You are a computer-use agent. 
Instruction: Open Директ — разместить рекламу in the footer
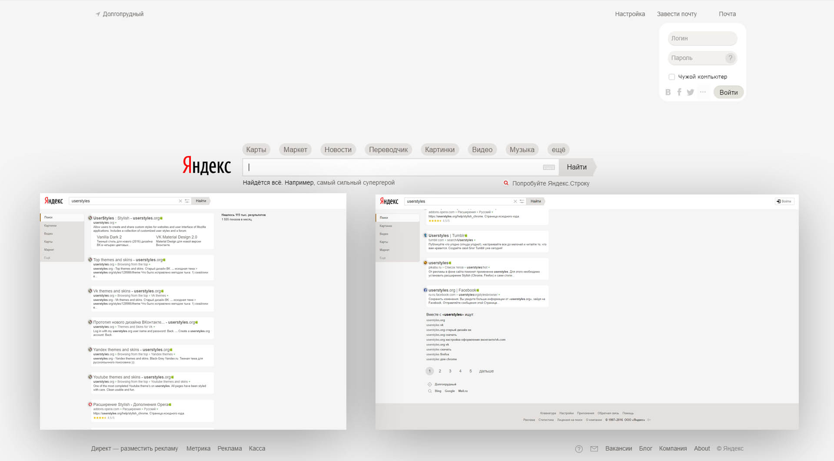[135, 448]
